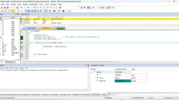
Task: Click the Type column header
Action: (x=139, y=69)
